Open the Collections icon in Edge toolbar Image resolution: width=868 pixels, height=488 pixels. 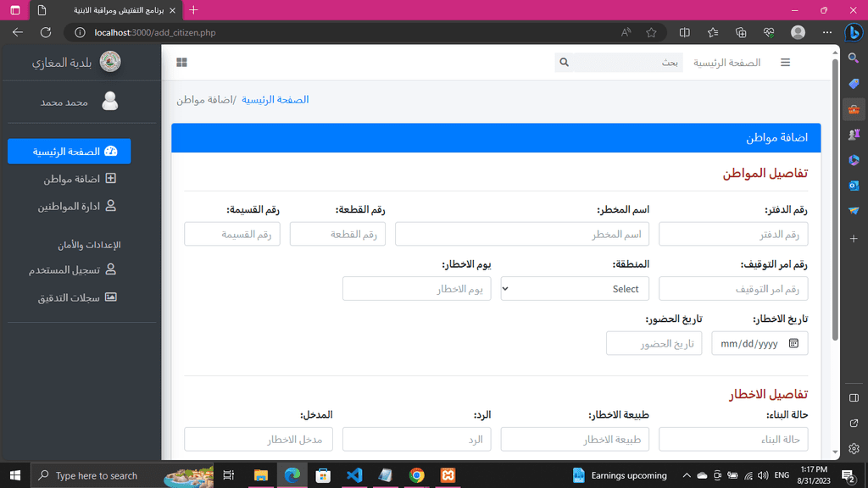[741, 33]
